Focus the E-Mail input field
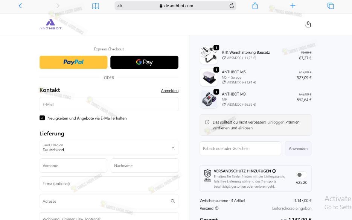The image size is (352, 220). 109,104
